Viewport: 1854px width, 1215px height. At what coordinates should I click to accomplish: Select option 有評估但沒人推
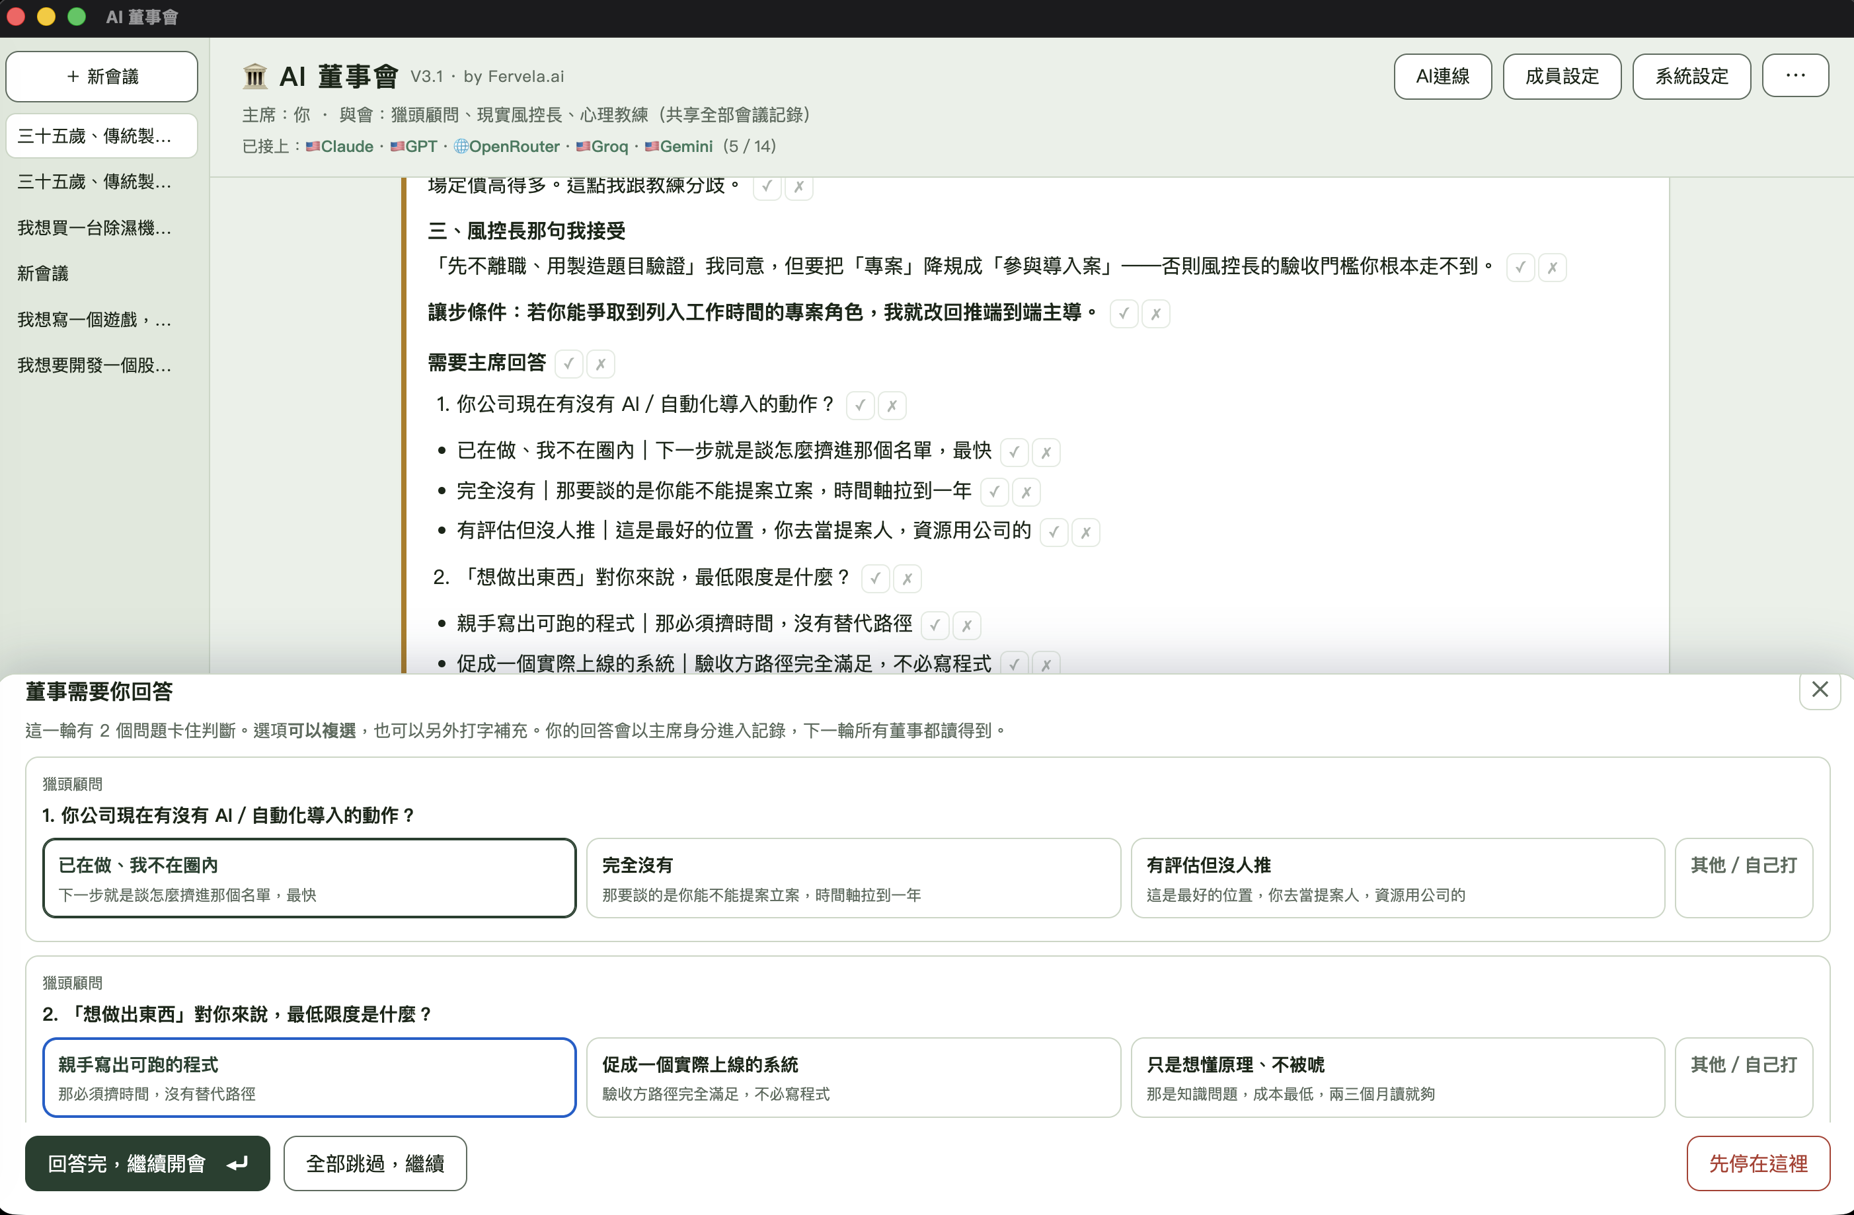tap(1397, 878)
